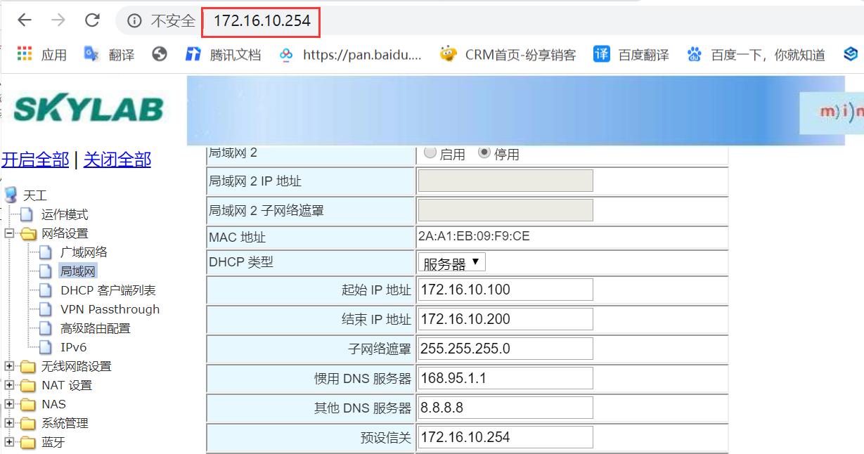Click the 关闭全部 link
The width and height of the screenshot is (864, 454).
pos(117,160)
